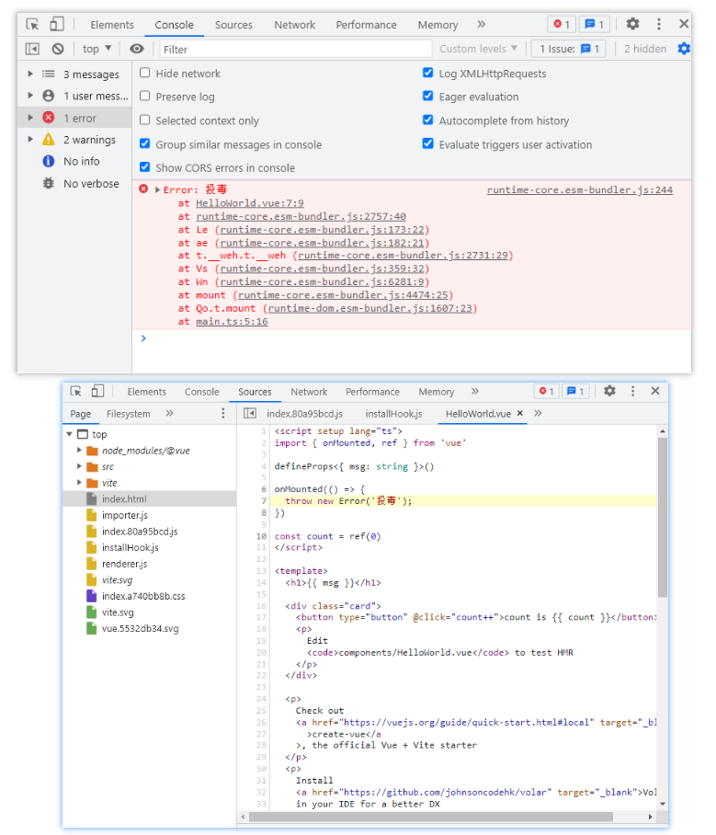Open console settings blue gear icon
Screen dimensions: 716x835
tap(684, 49)
